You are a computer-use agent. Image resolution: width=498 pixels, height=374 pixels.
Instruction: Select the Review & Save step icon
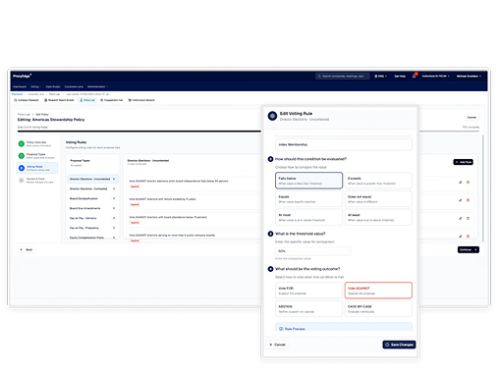click(22, 181)
